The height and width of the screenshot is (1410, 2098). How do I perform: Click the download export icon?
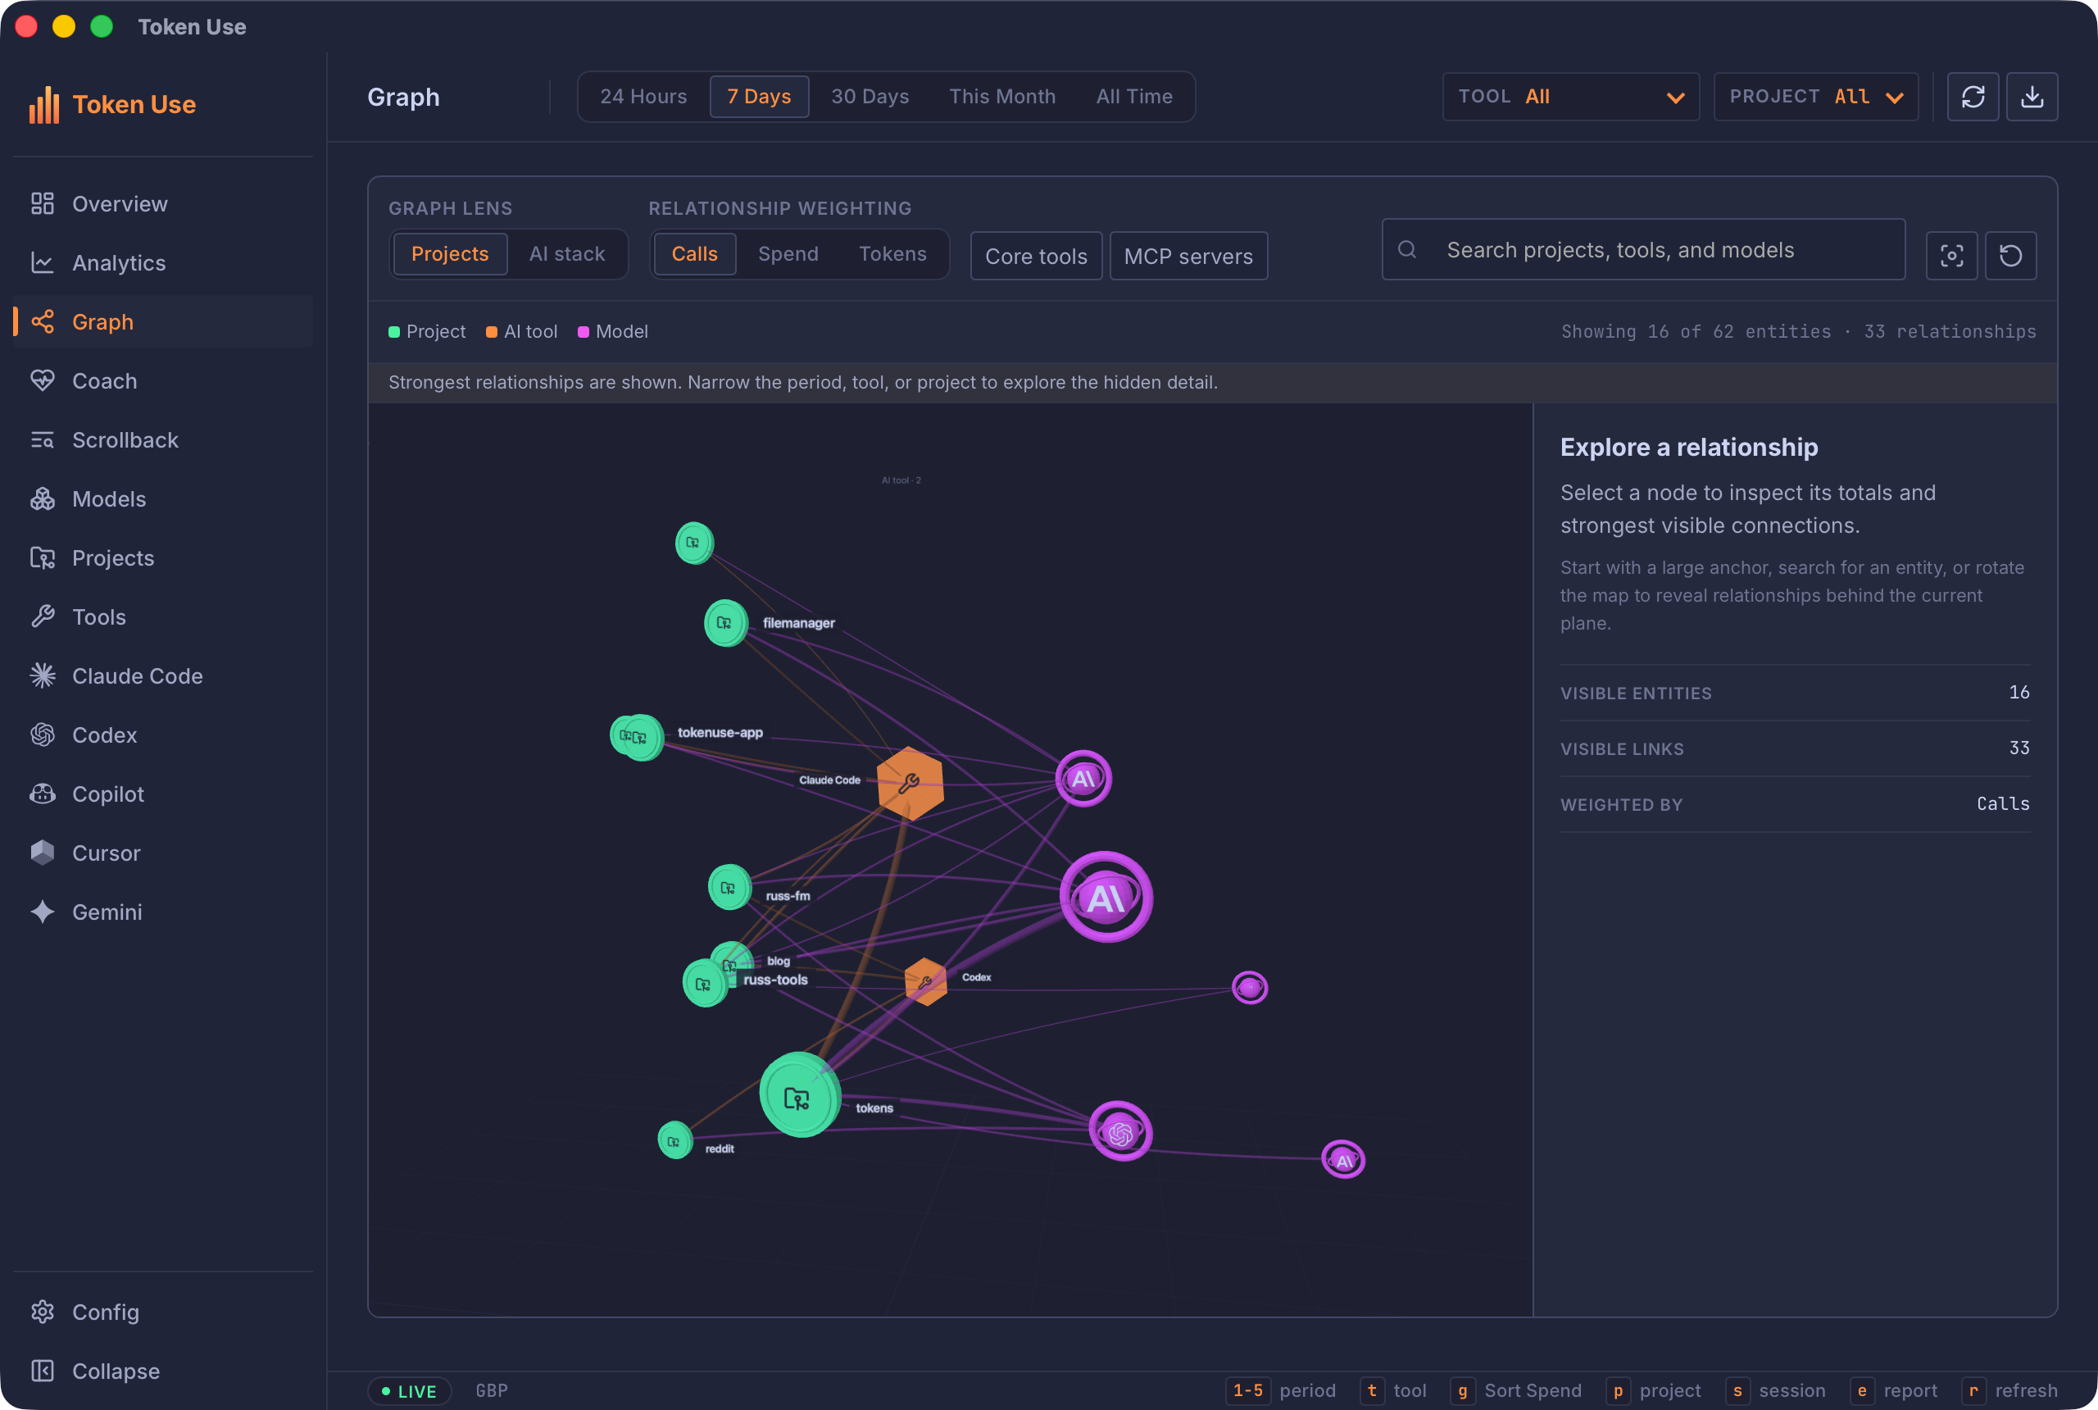click(2032, 96)
